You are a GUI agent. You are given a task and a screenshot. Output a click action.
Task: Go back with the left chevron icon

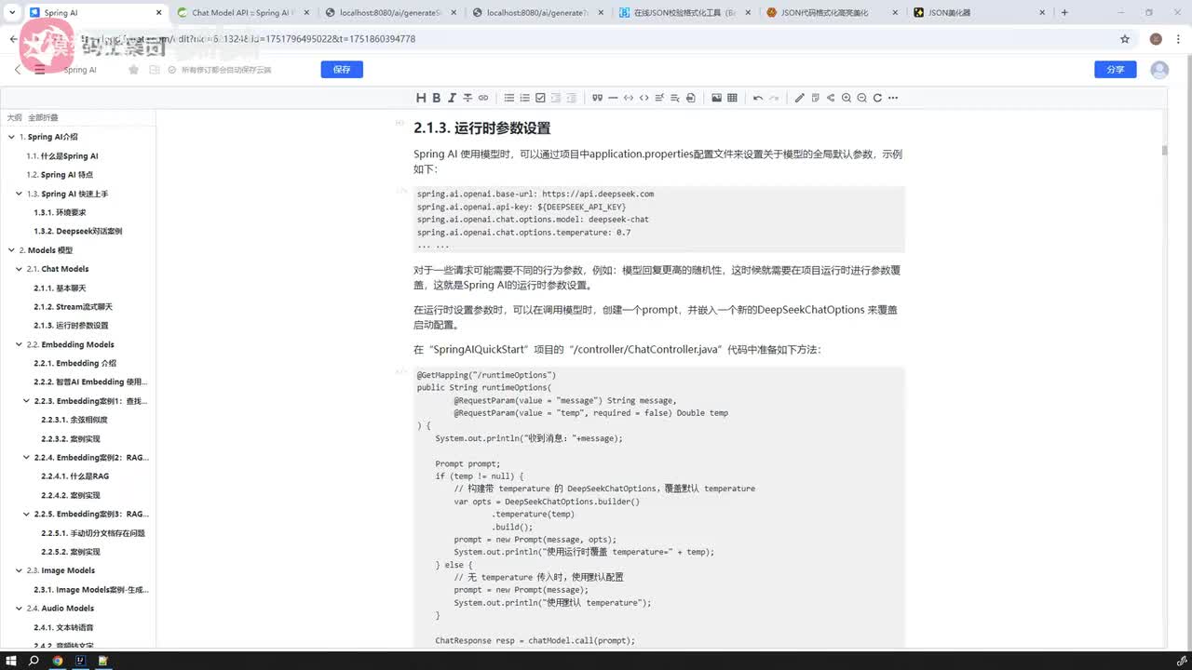point(17,70)
